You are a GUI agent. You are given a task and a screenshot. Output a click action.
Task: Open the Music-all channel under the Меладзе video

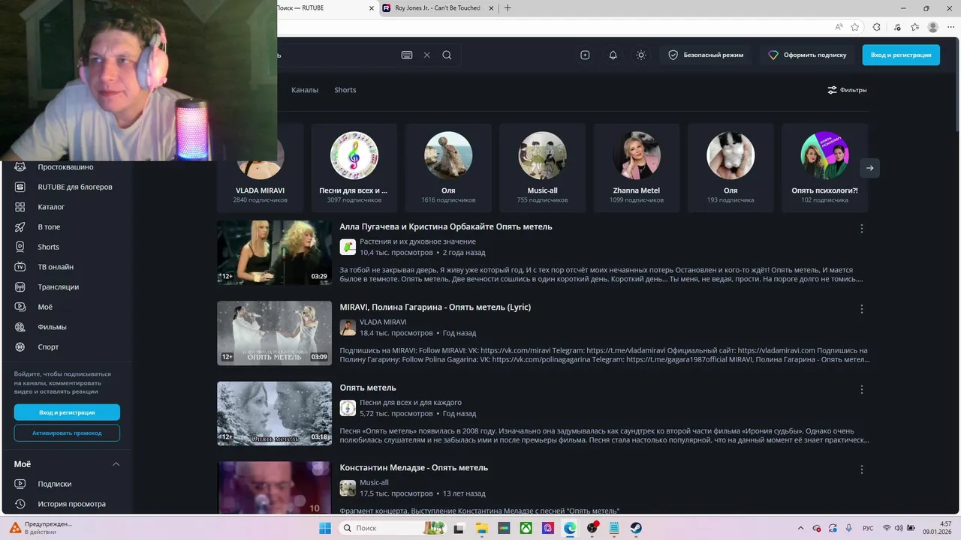(374, 483)
